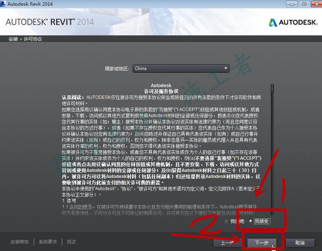Click the 下一步 (Next) button
322x251 pixels.
pyautogui.click(x=262, y=243)
